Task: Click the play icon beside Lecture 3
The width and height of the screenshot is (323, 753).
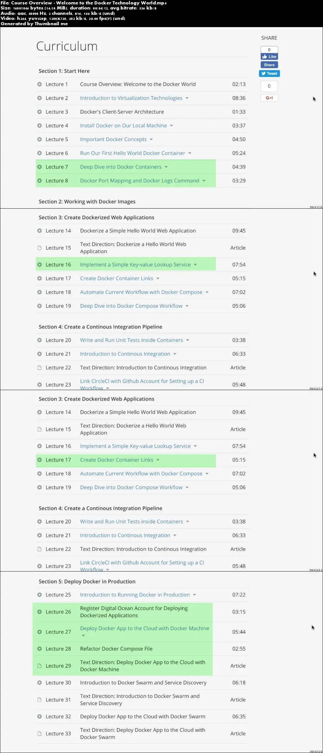Action: click(39, 112)
